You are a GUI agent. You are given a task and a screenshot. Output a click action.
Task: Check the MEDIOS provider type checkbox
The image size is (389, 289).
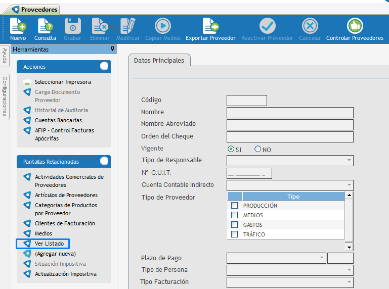point(234,215)
